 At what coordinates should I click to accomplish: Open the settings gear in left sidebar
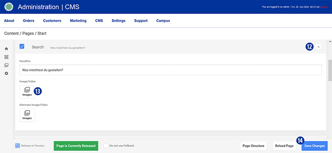pos(6,73)
